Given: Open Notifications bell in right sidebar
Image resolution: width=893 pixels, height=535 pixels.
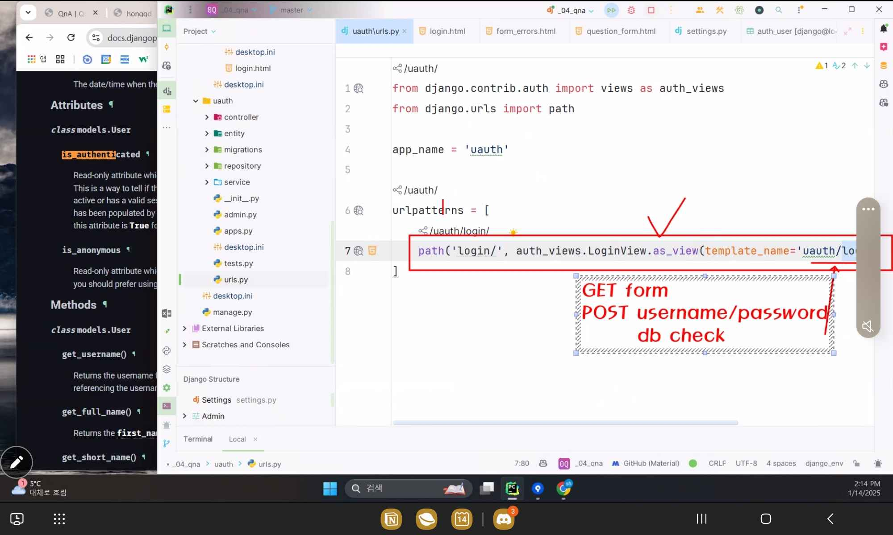Looking at the screenshot, I should click(x=883, y=29).
